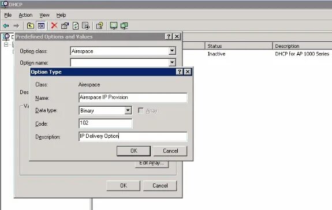Open the File menu

(x=8, y=15)
